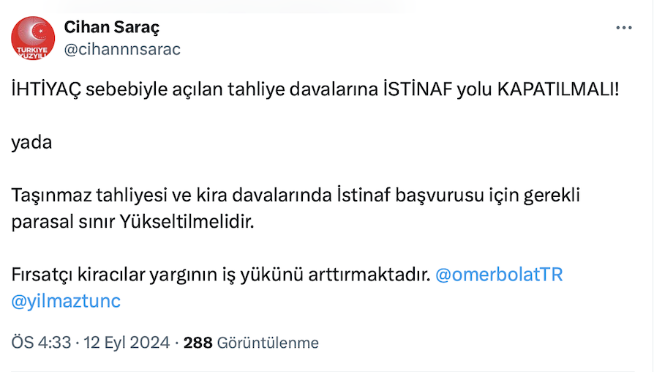The height and width of the screenshot is (372, 654).
Task: Click the word KAPATILMALI!
Action: [x=557, y=90]
